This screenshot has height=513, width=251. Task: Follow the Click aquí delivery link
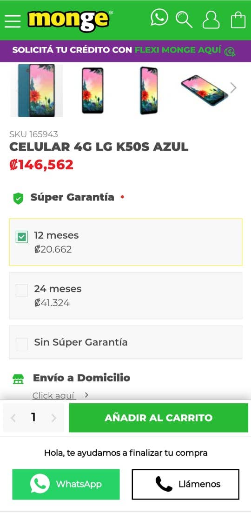(x=54, y=395)
